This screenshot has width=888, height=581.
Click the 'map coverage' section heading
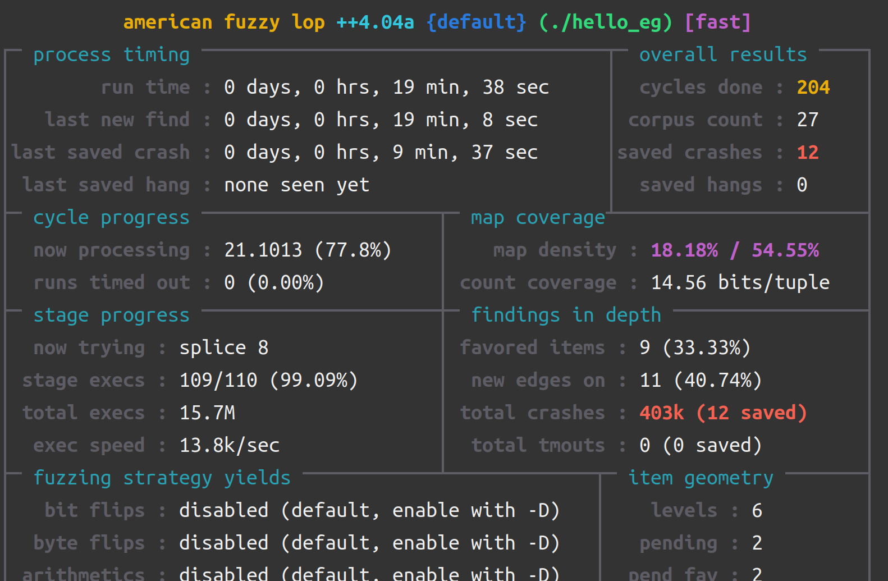point(538,218)
